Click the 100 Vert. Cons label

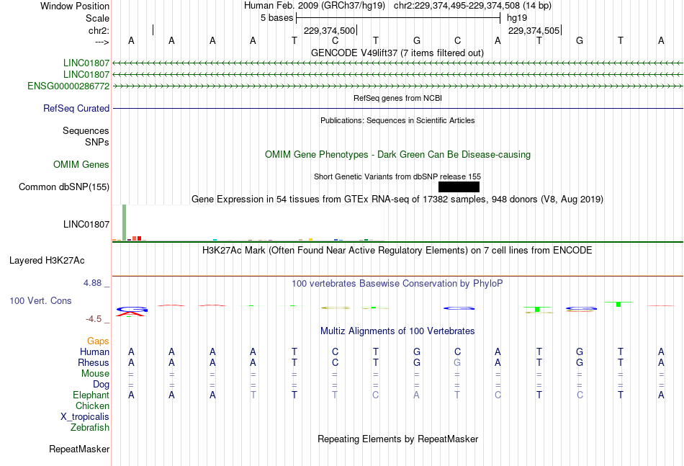coord(40,300)
